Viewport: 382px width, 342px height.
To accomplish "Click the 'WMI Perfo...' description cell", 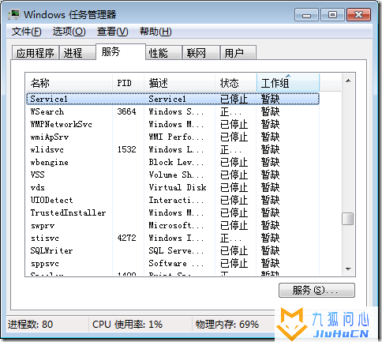I will (x=176, y=137).
